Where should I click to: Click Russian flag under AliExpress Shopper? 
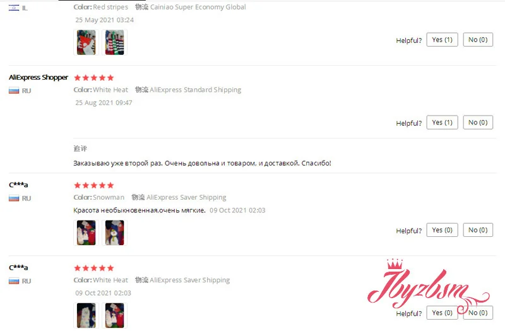tap(14, 91)
